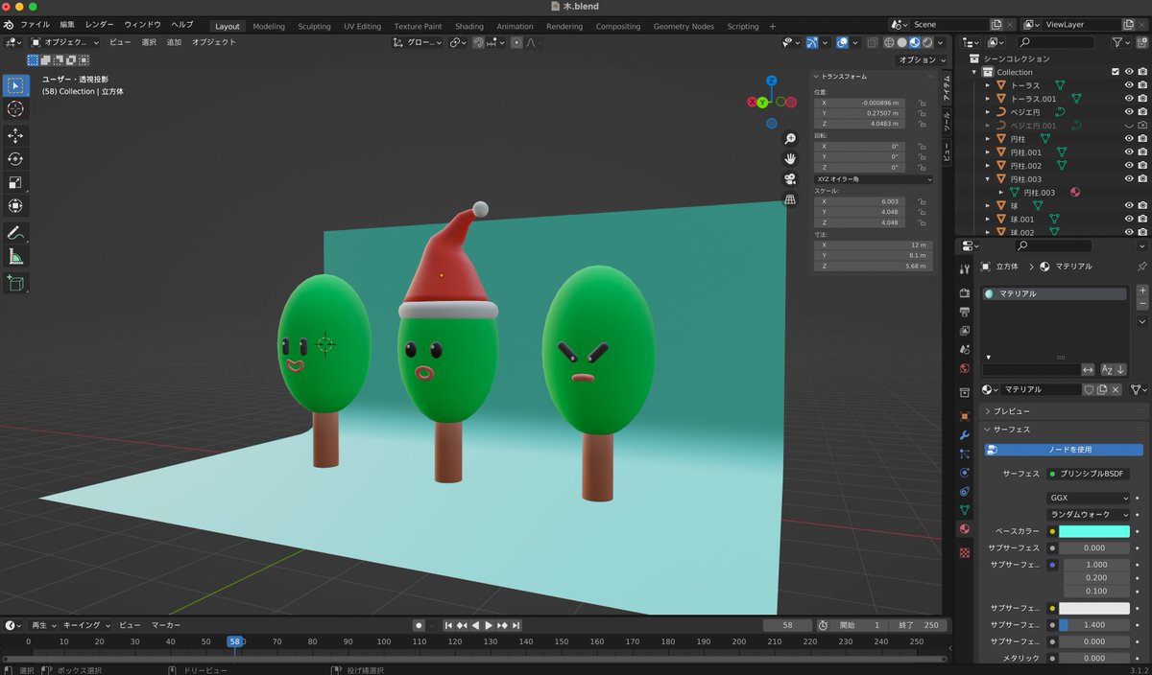Open the GGX distribution dropdown
The image size is (1152, 675).
pyautogui.click(x=1088, y=498)
